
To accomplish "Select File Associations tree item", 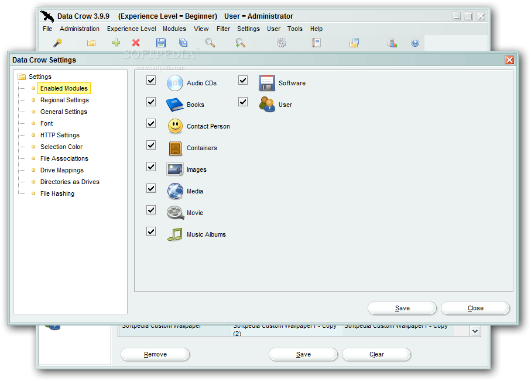I will (x=64, y=158).
